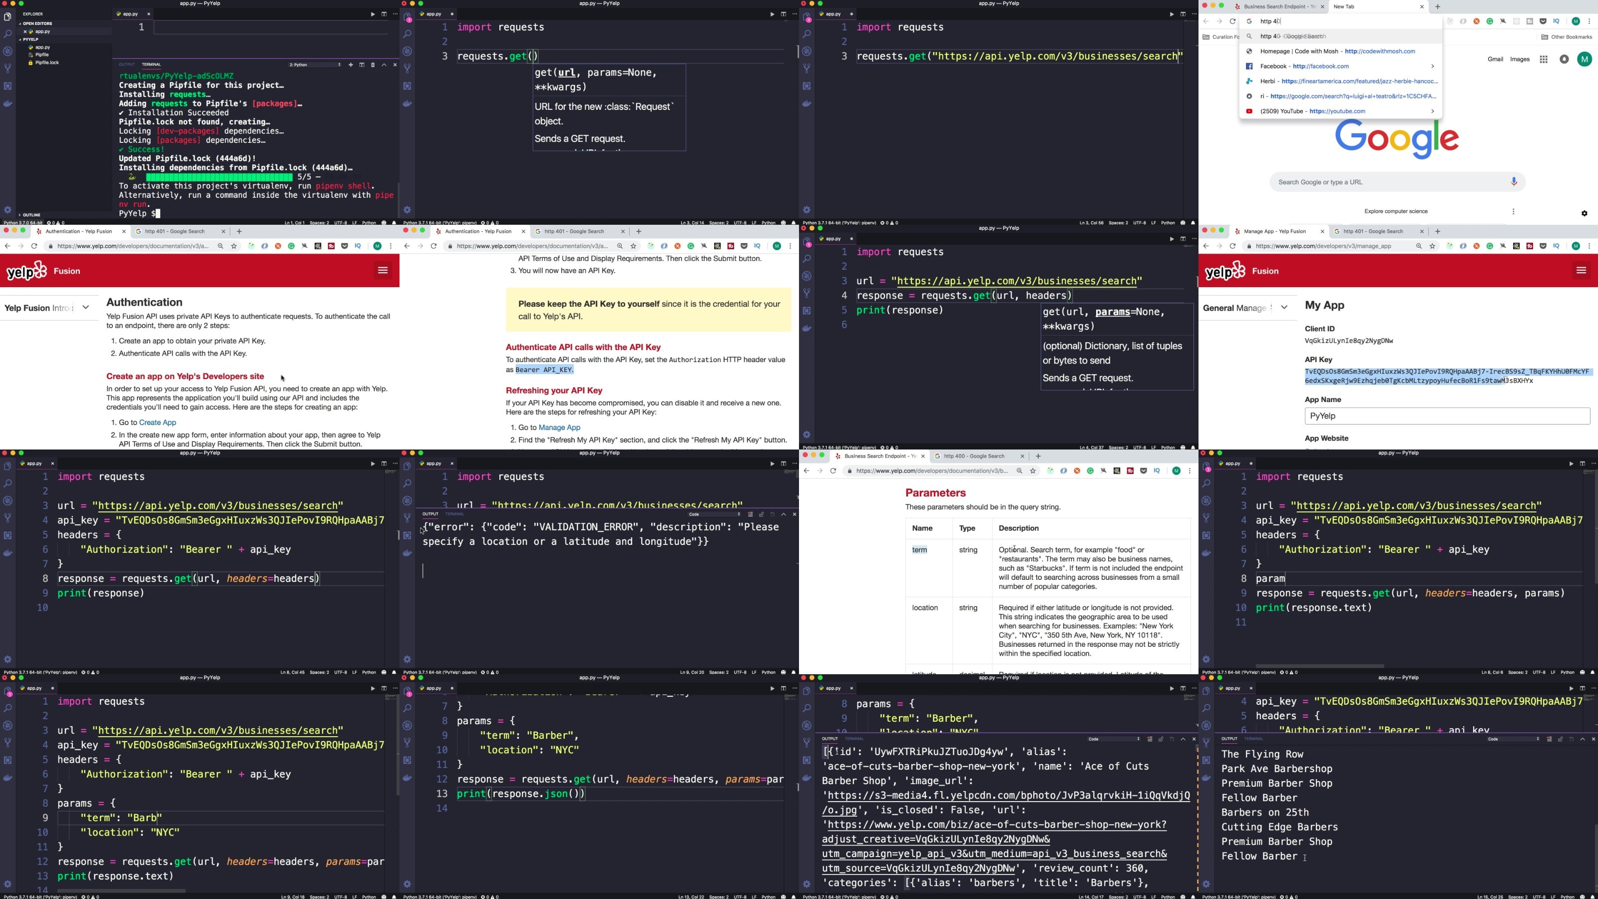Switch to OUTPUT tab in the pipenv terminal panel
1598x899 pixels.
127,64
